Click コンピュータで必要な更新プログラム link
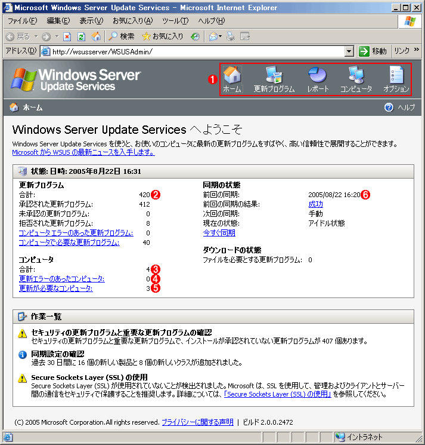Screen dimensions: 425x445 [x=69, y=243]
